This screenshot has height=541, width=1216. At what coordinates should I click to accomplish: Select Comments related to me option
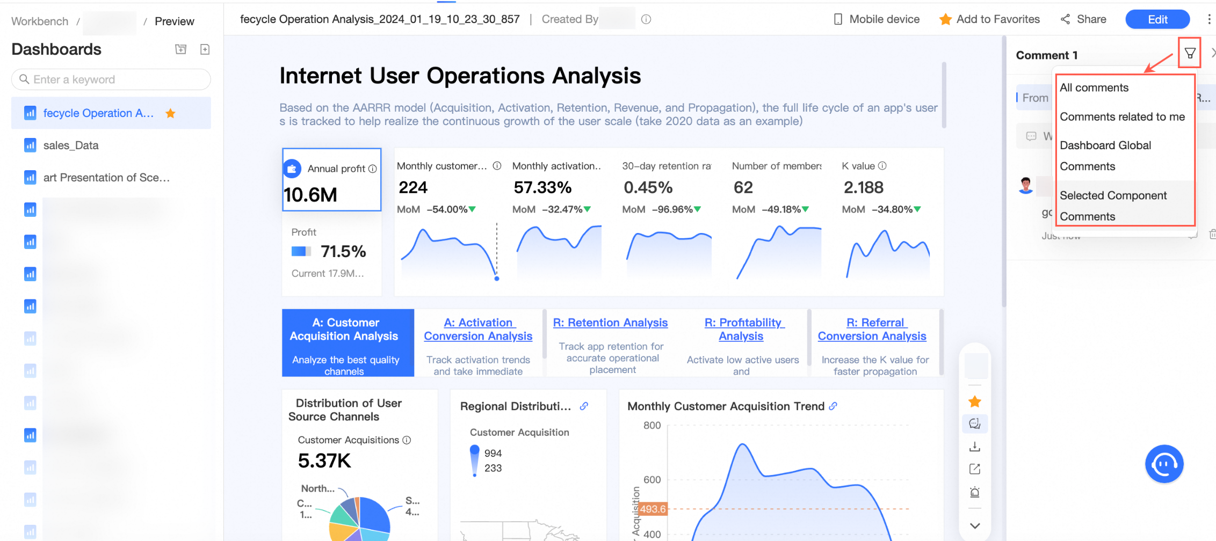[x=1124, y=116]
